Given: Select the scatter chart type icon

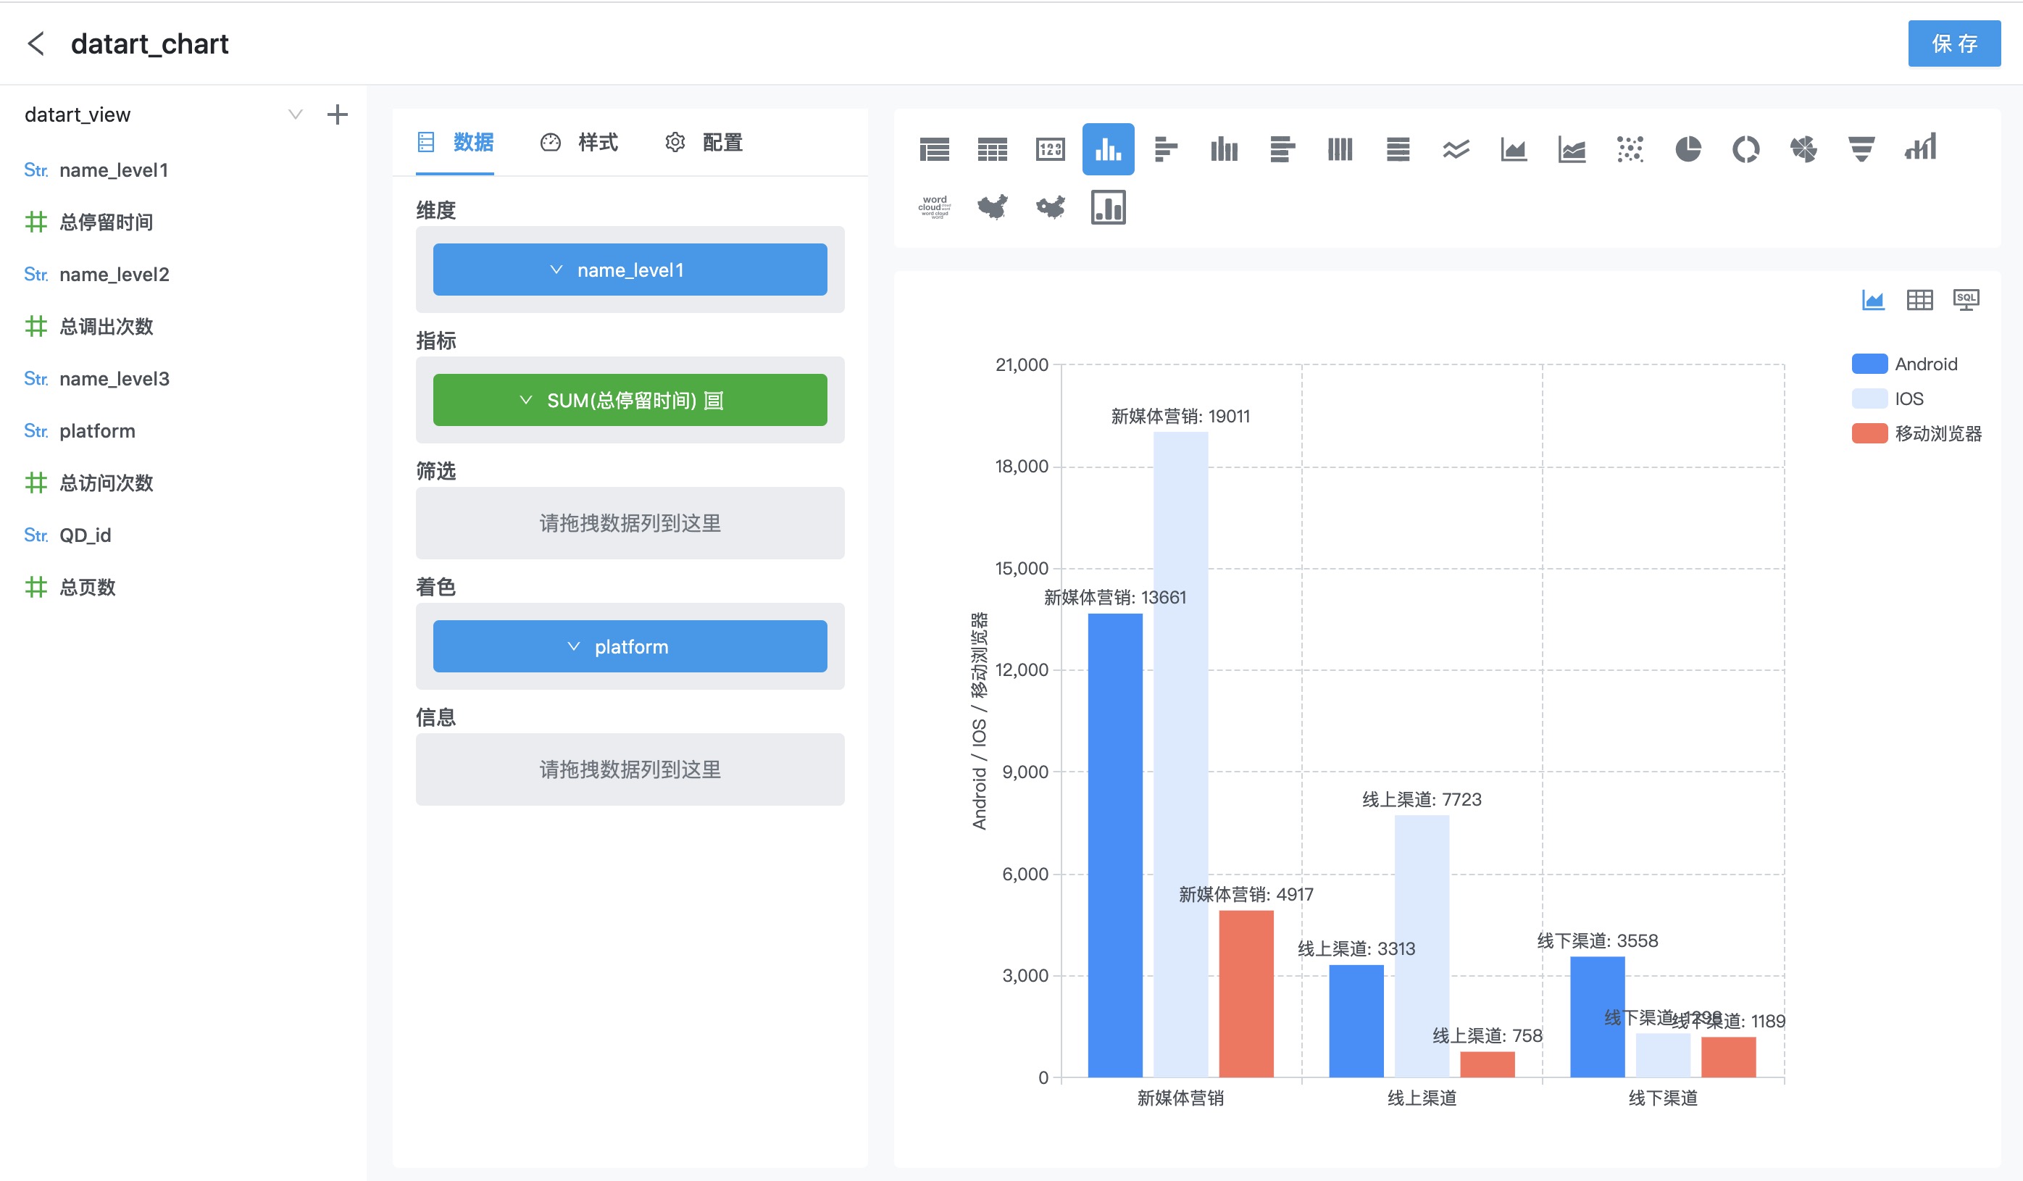Looking at the screenshot, I should (x=1630, y=149).
